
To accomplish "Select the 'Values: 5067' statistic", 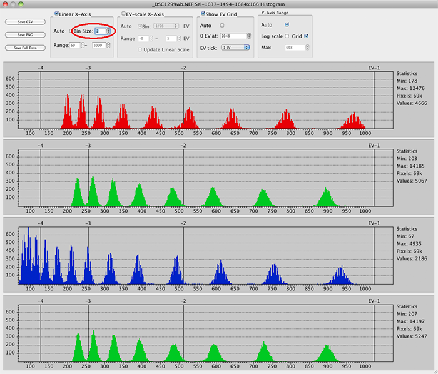I will click(412, 181).
